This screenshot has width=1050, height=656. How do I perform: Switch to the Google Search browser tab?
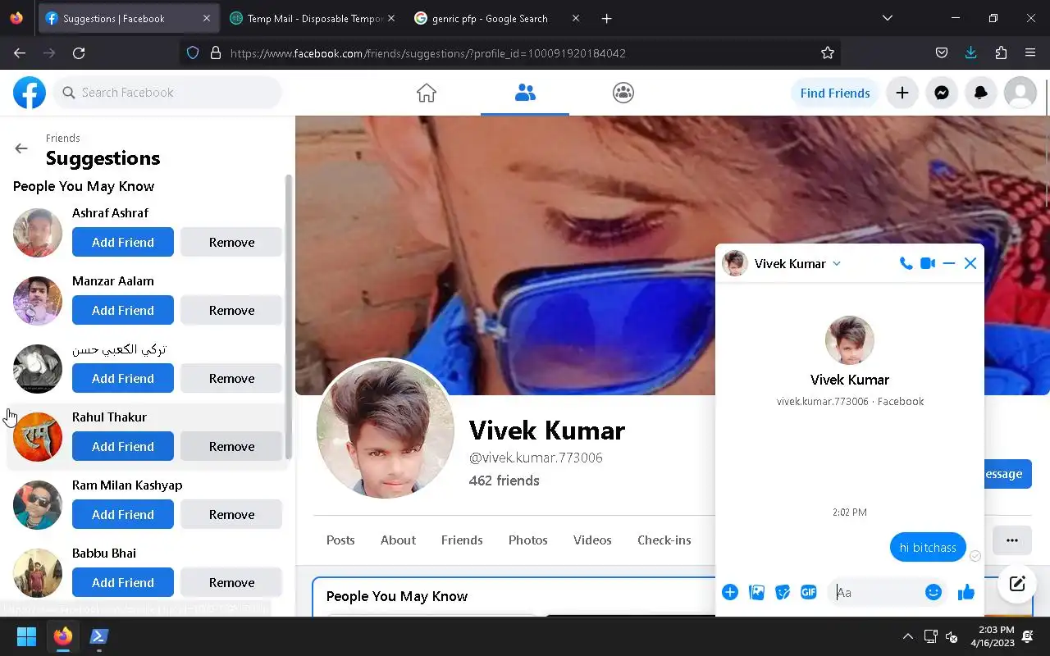(x=497, y=18)
